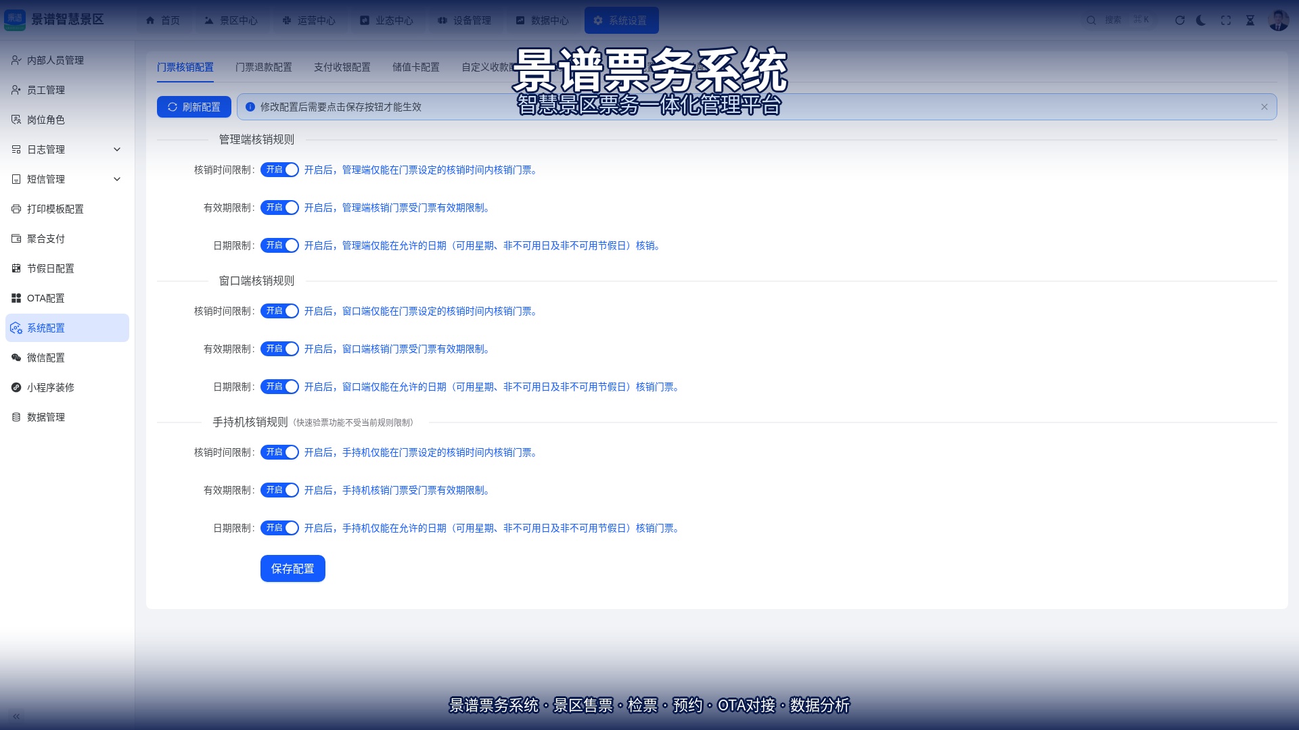The width and height of the screenshot is (1299, 730).
Task: Click the 手持机核销规则 section heading
Action: pyautogui.click(x=250, y=422)
